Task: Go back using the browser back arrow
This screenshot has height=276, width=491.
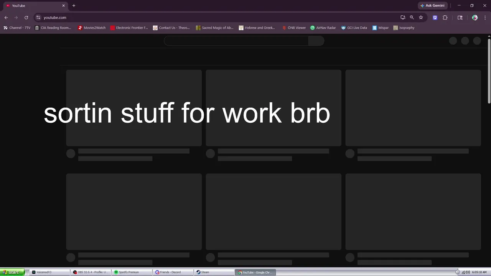Action: pyautogui.click(x=6, y=18)
